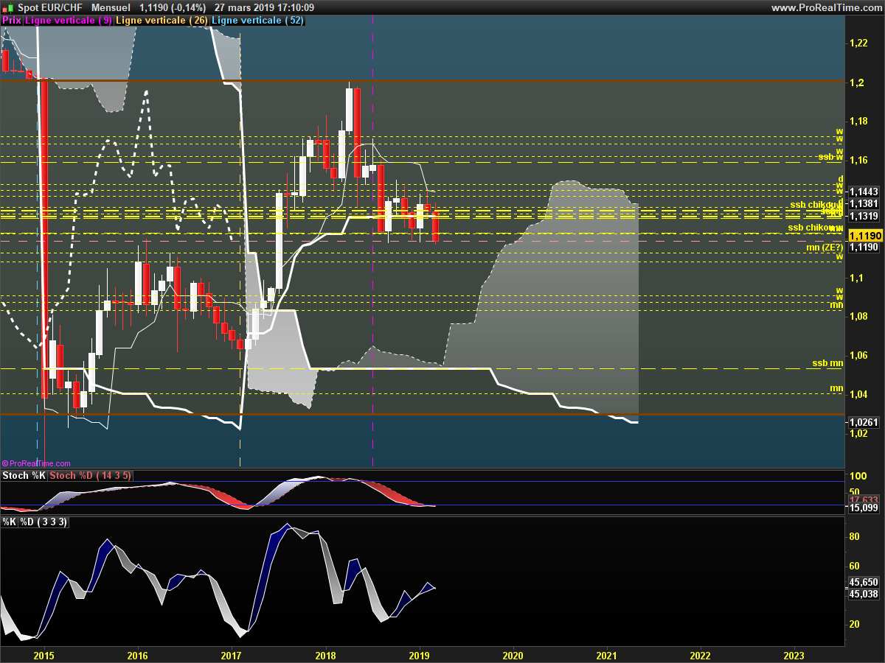Click the 60 label on the lower oscillator scale
This screenshot has width=885, height=663.
click(855, 566)
